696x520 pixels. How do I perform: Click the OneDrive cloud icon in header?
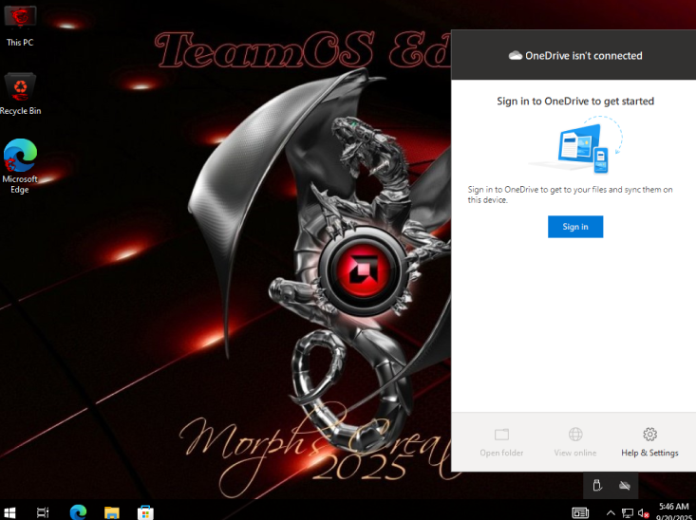tap(516, 55)
